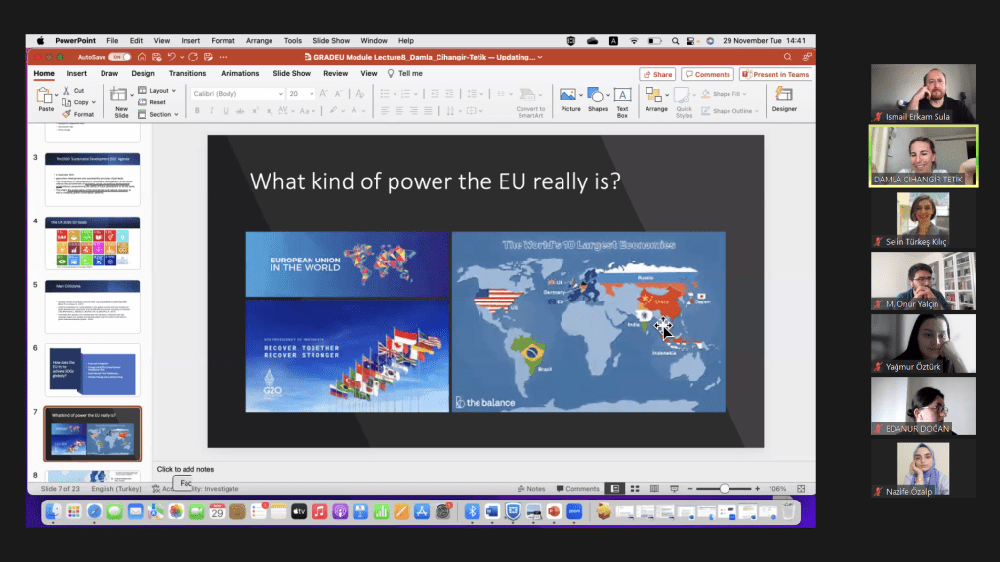Open the Designer pane
The height and width of the screenshot is (562, 1000).
tap(784, 99)
